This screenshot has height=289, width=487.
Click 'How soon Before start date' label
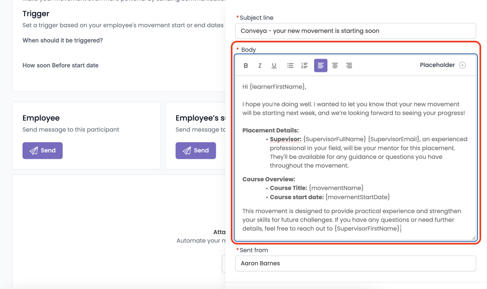pyautogui.click(x=60, y=65)
